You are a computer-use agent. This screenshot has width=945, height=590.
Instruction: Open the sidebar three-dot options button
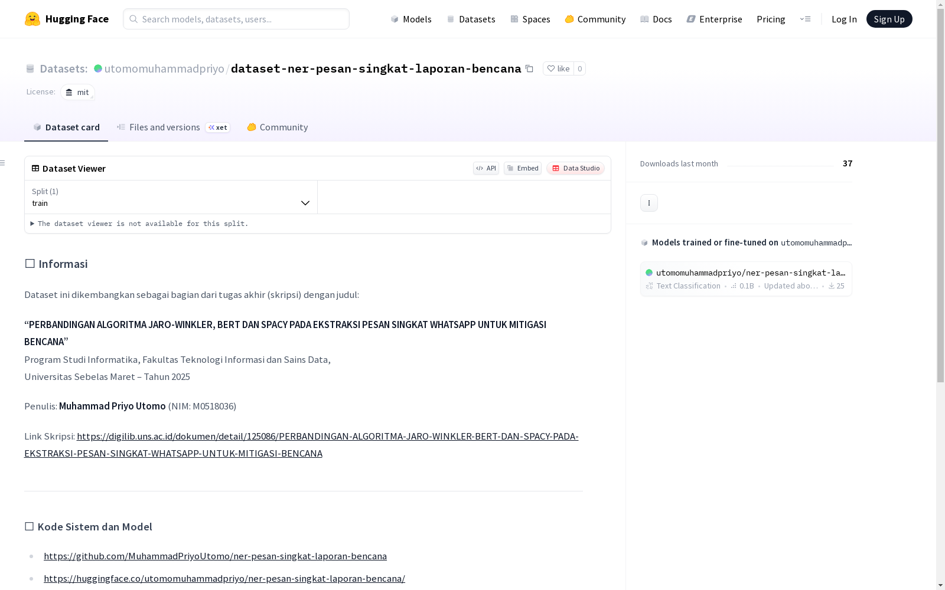(x=649, y=203)
